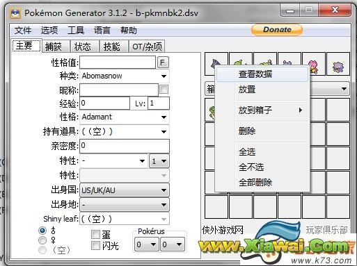This screenshot has width=357, height=266.
Task: Open the first 特性 ability dropdown
Action: [x=113, y=161]
